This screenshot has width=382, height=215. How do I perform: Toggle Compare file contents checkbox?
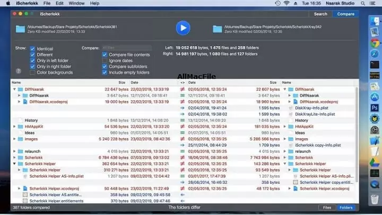pos(105,55)
